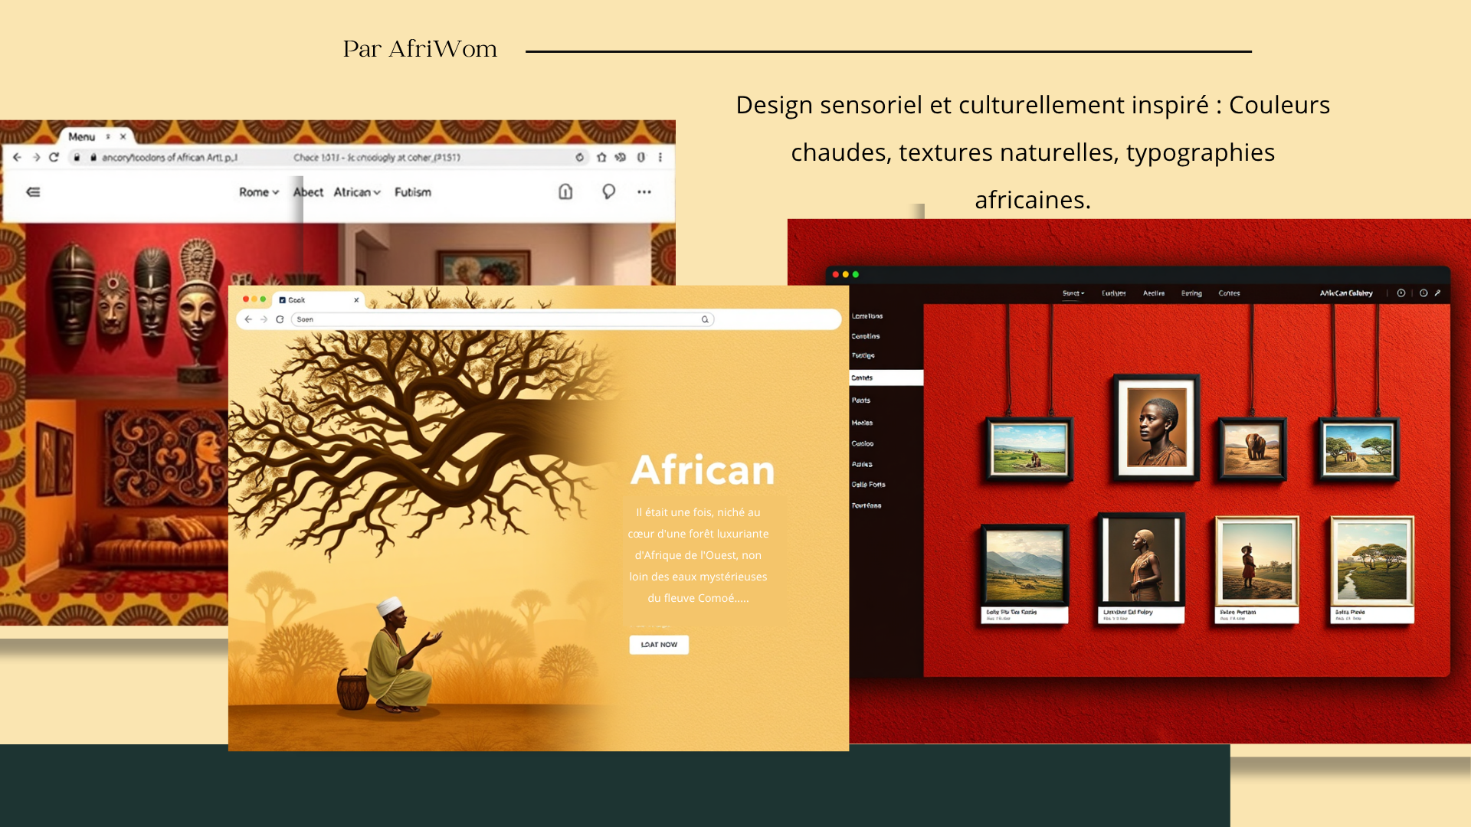Click the reload icon in top-left browser
Image resolution: width=1471 pixels, height=827 pixels.
pos(54,157)
